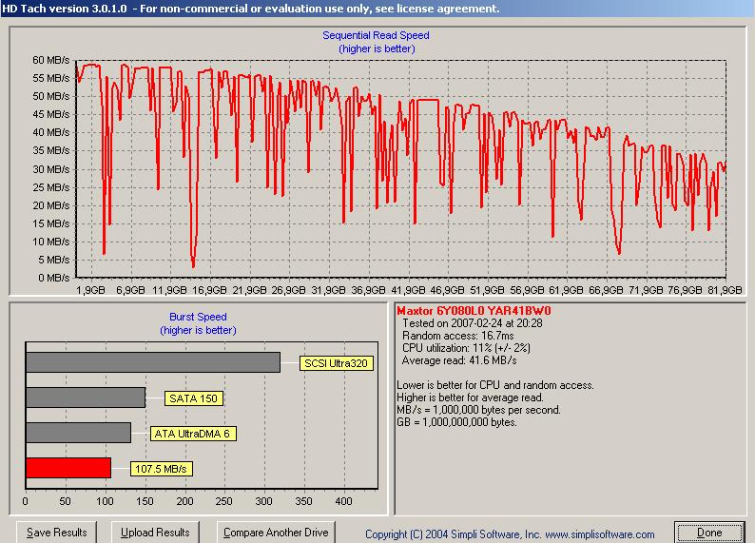The height and width of the screenshot is (543, 755).
Task: Select the SATA 150 label
Action: click(194, 398)
